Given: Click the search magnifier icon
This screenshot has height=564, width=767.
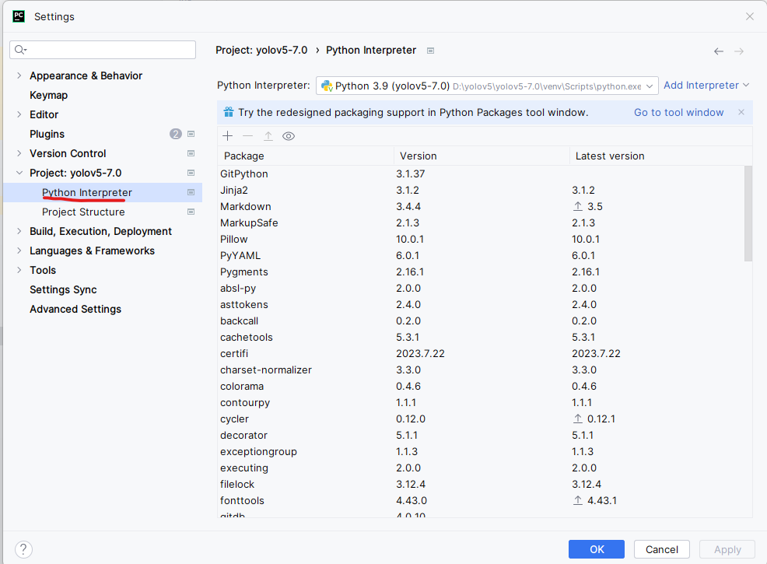Looking at the screenshot, I should [20, 50].
